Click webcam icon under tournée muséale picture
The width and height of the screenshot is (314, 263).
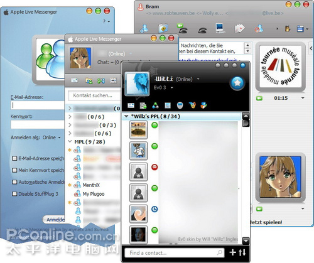click(259, 98)
